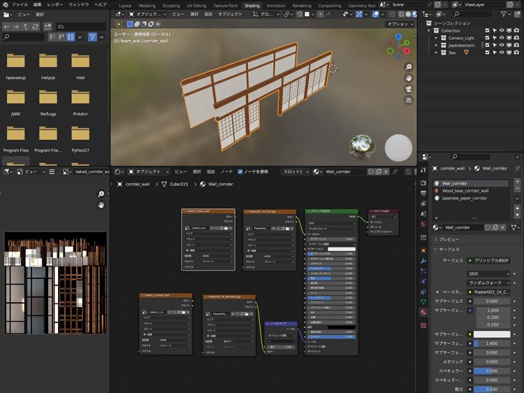Toggle the ノードを使用 checkbox
The height and width of the screenshot is (393, 524).
(x=240, y=171)
